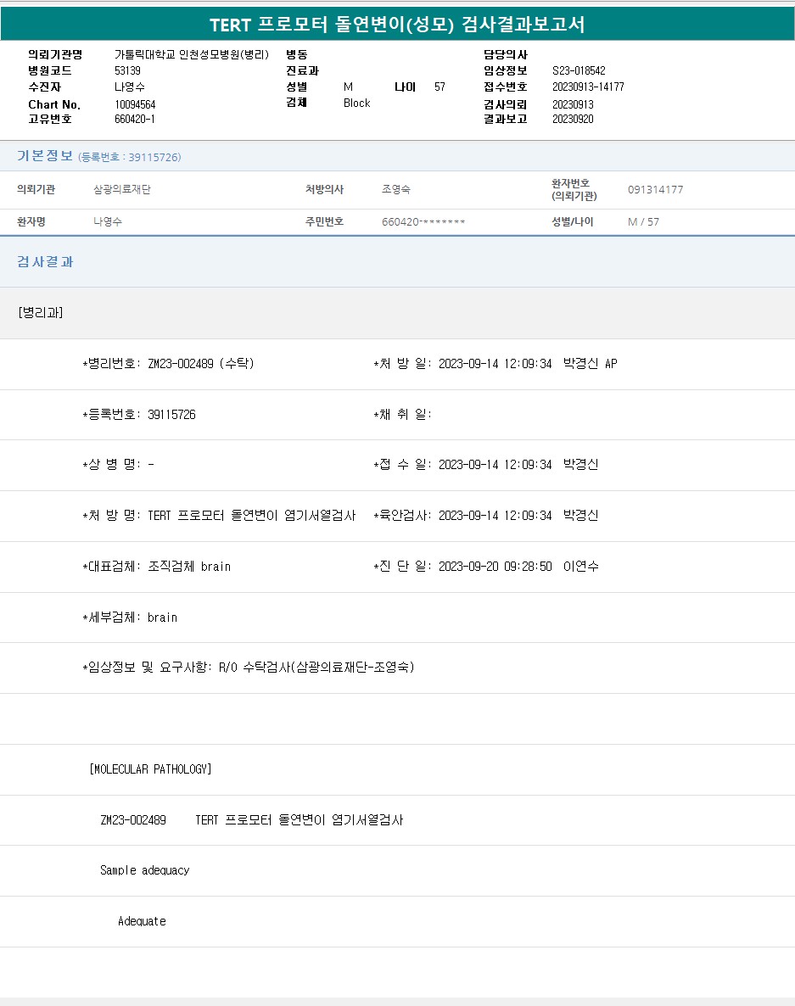Screen dimensions: 795x1006
Task: Select diagnosing doctor name 이연수
Action: [x=580, y=567]
